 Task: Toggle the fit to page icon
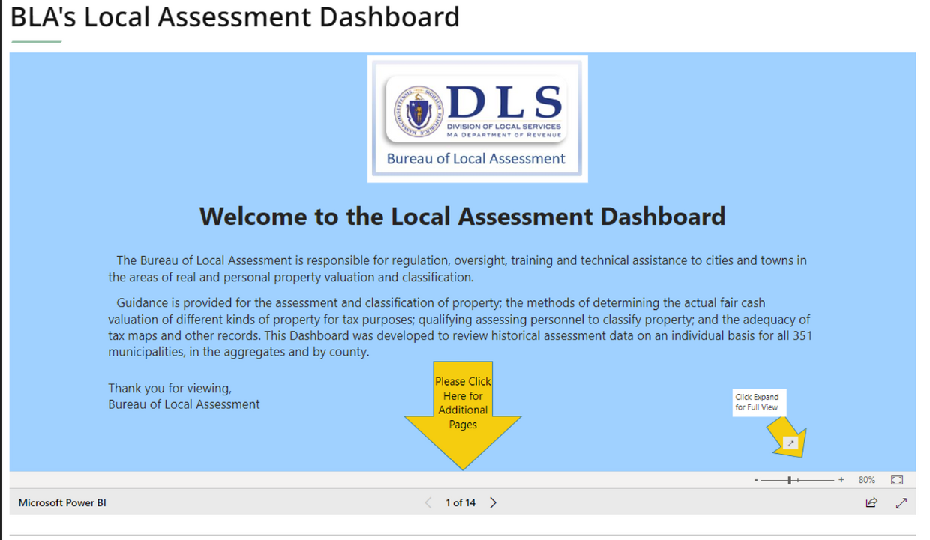[897, 480]
